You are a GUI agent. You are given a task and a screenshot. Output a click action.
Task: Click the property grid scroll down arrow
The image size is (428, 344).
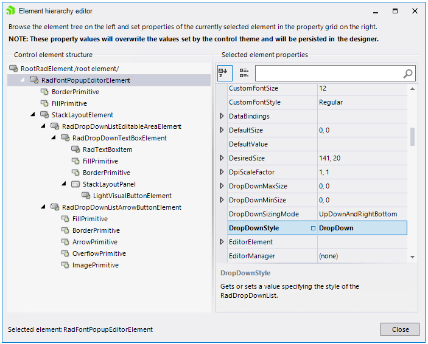tap(412, 256)
